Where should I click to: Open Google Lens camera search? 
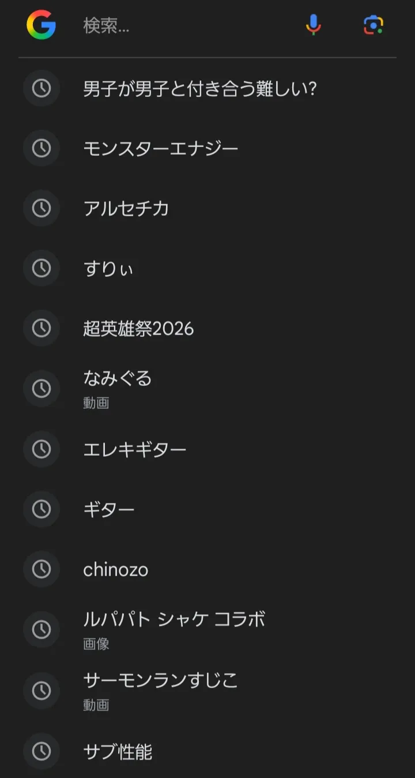click(x=373, y=25)
